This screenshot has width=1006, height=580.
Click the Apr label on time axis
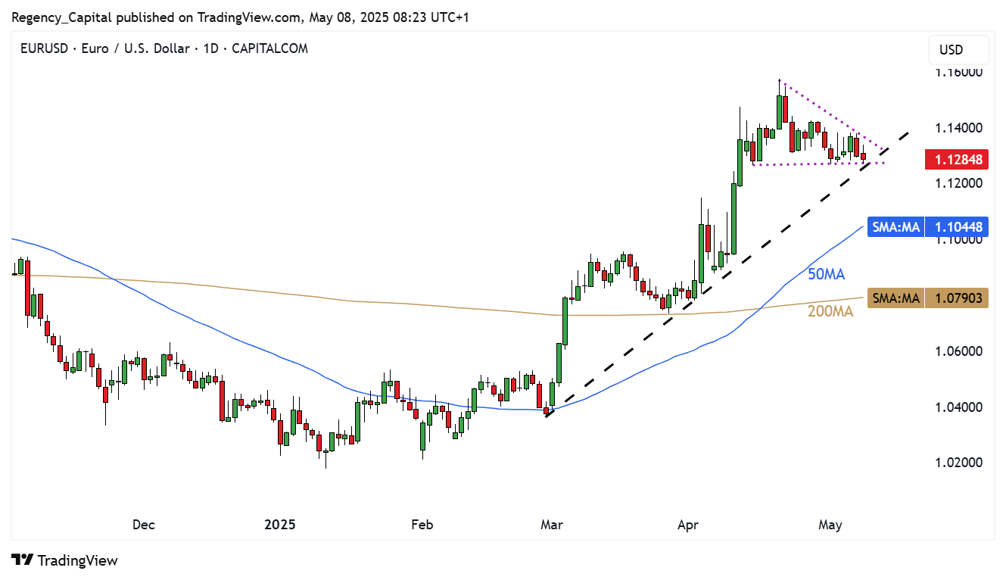pos(688,524)
